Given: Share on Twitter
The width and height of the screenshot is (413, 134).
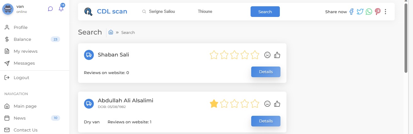Looking at the screenshot, I should tap(360, 12).
